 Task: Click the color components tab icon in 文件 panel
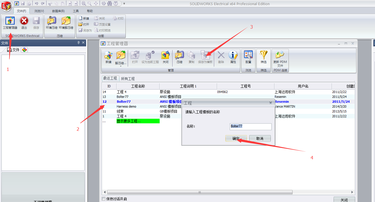pos(25,50)
